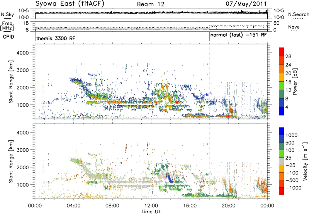Click the "3000" tick of the velocity panel
Screen dimensions: 309x214
pos(23,150)
